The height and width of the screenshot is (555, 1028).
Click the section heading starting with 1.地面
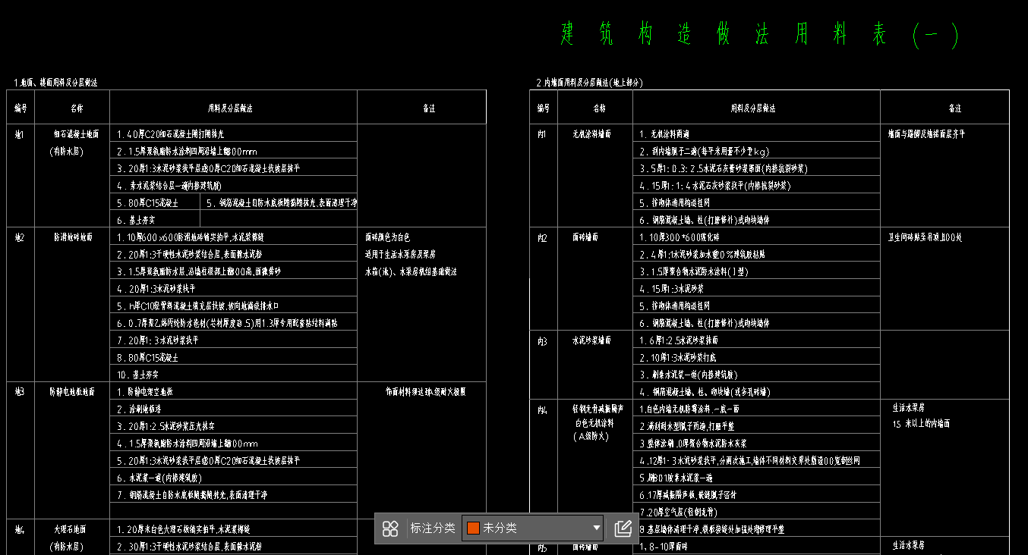(55, 82)
